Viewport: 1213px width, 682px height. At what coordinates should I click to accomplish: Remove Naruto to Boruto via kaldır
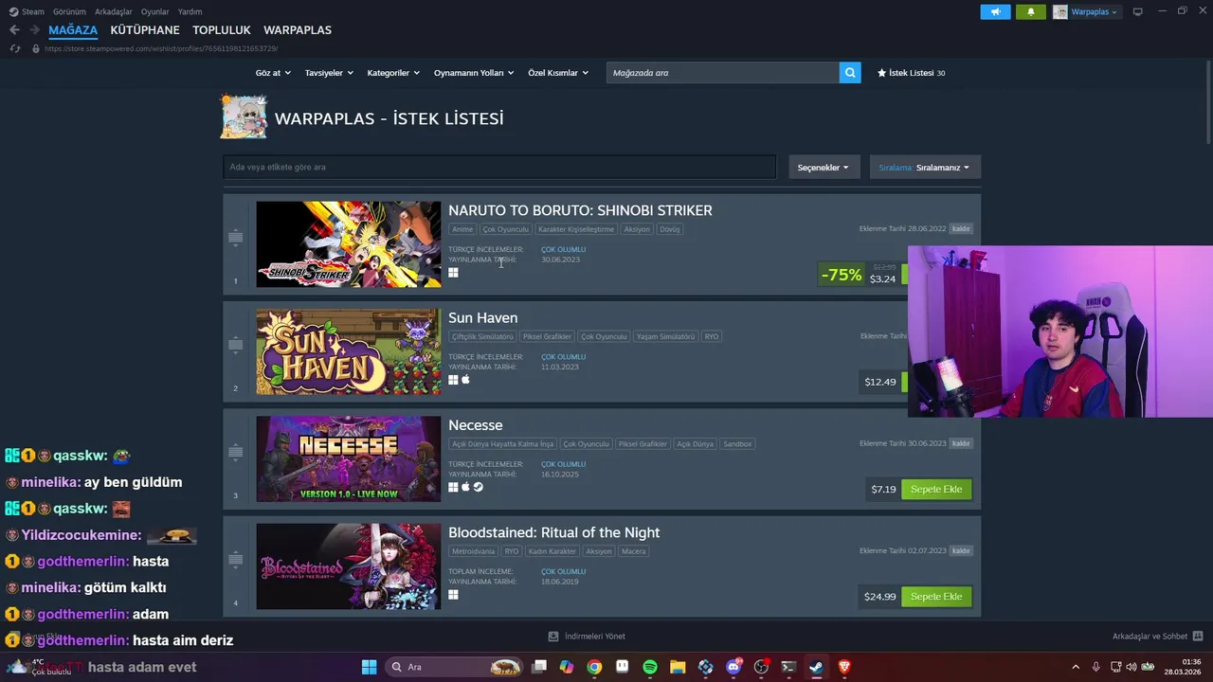[x=961, y=228]
